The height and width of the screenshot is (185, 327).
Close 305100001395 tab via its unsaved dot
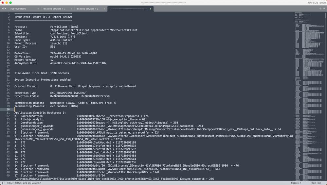38,9
